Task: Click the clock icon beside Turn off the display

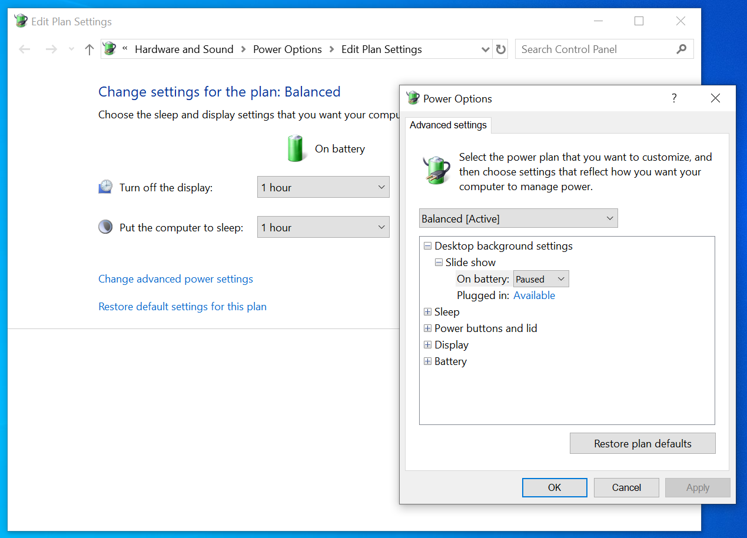Action: click(x=105, y=187)
